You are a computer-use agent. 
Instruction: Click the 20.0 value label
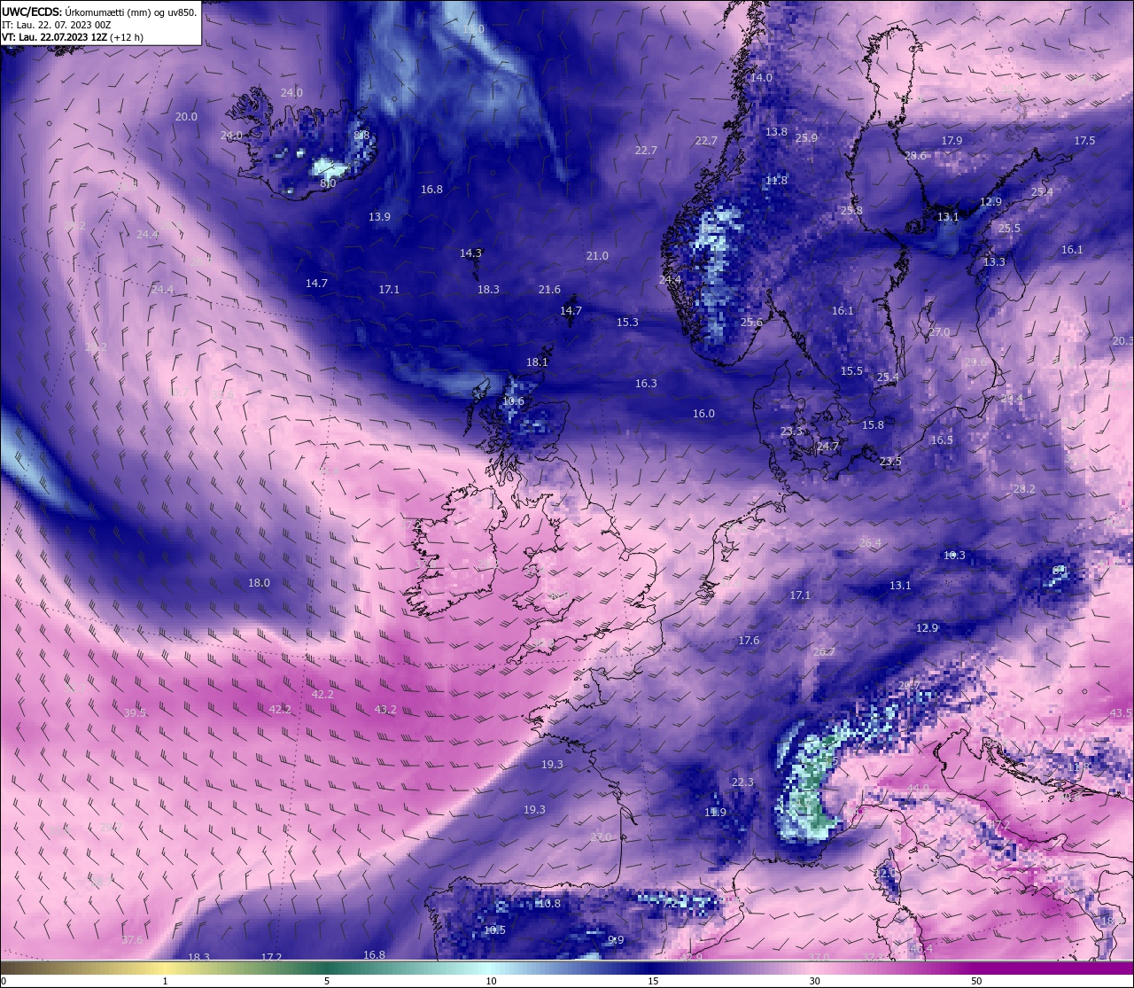coord(186,117)
